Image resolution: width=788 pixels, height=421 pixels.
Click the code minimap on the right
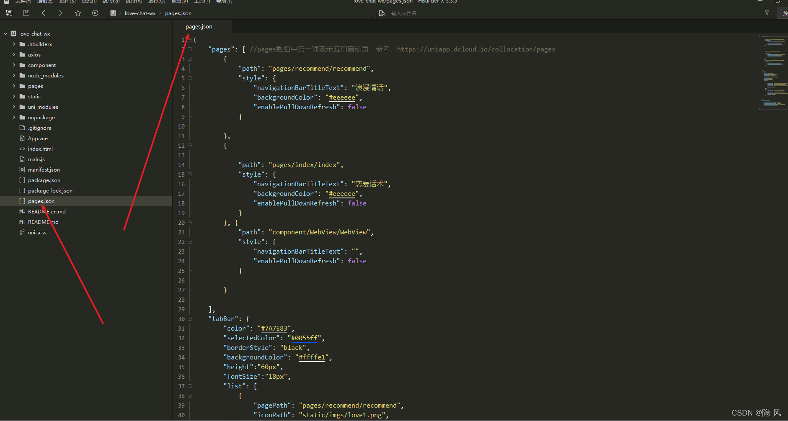773,72
